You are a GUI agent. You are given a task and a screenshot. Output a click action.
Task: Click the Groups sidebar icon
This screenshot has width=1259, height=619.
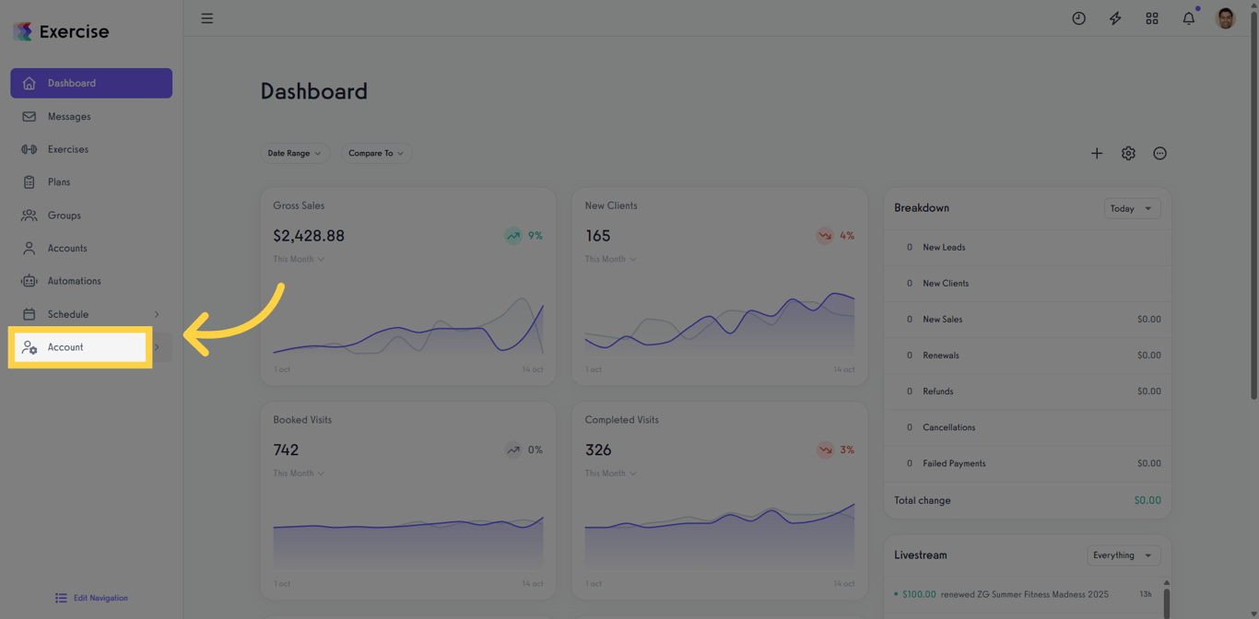tap(30, 215)
